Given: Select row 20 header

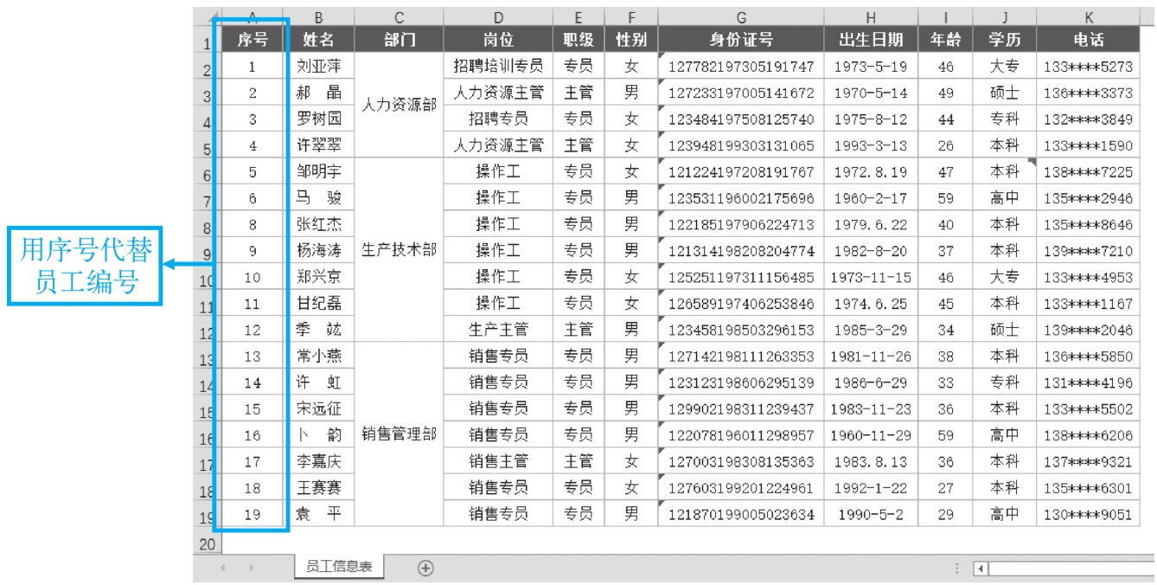Looking at the screenshot, I should pyautogui.click(x=206, y=544).
